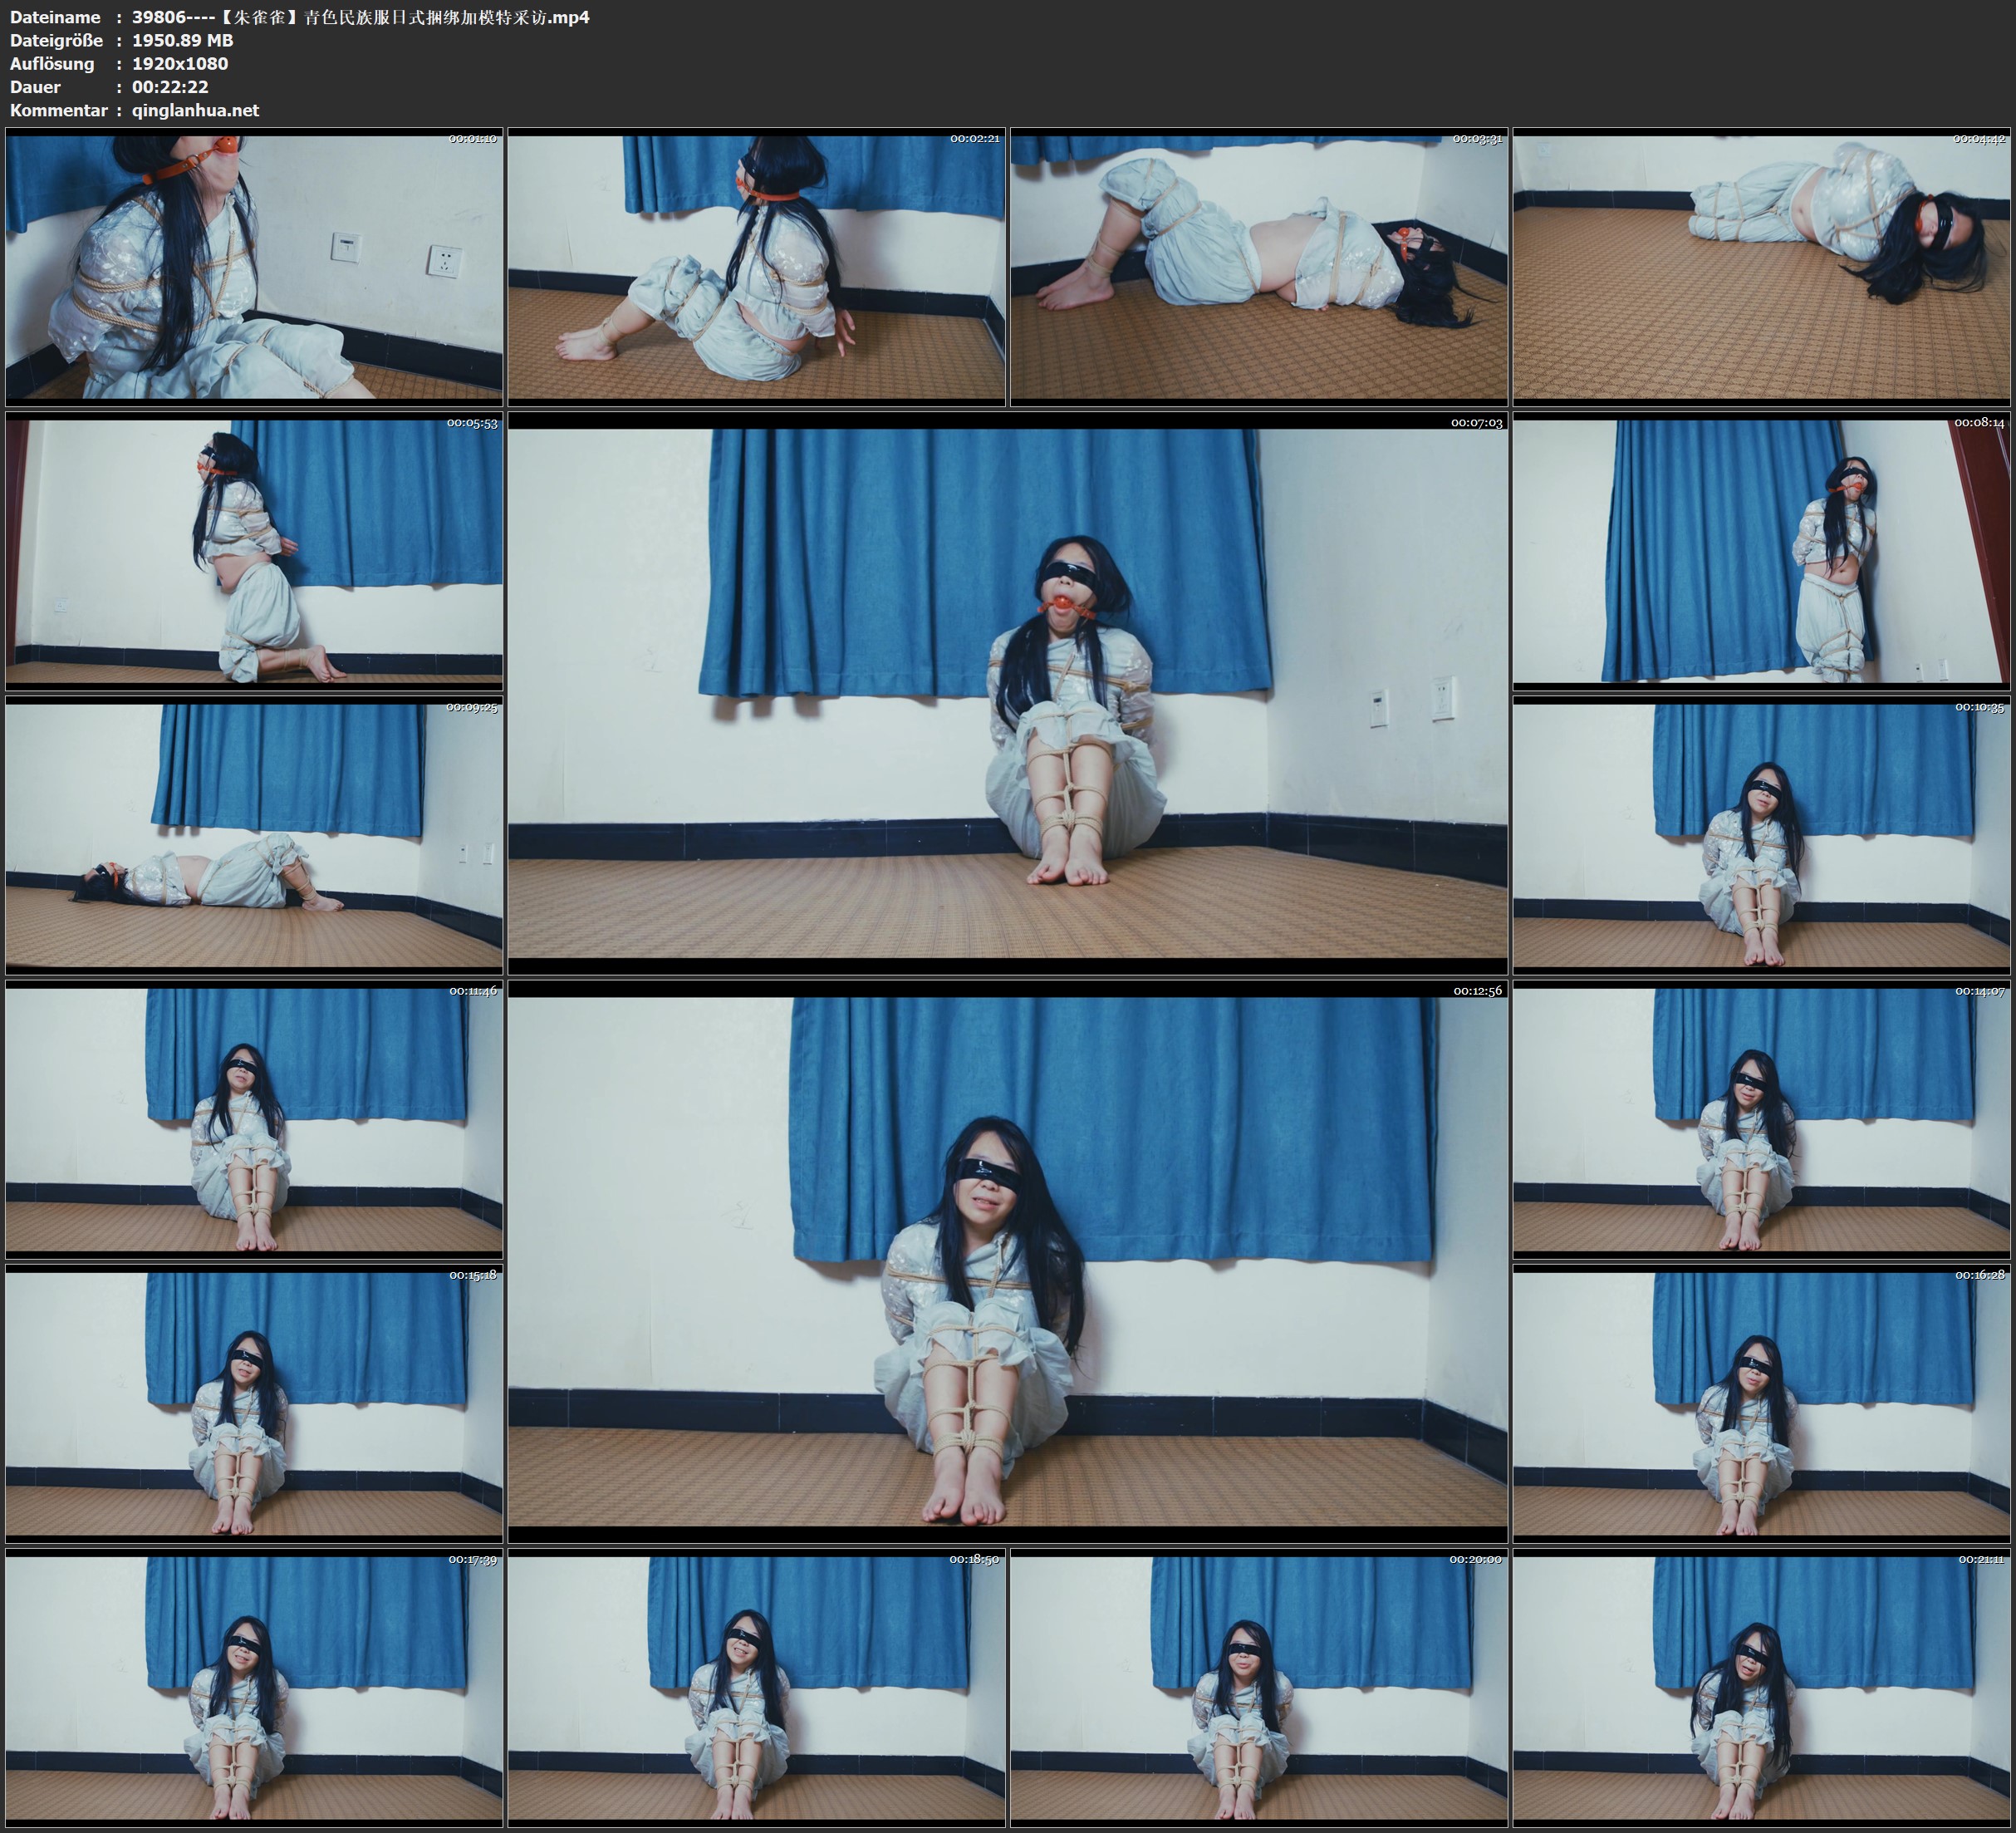Select the frame at 00:17:39
Image resolution: width=2016 pixels, height=1833 pixels.
tap(254, 1687)
